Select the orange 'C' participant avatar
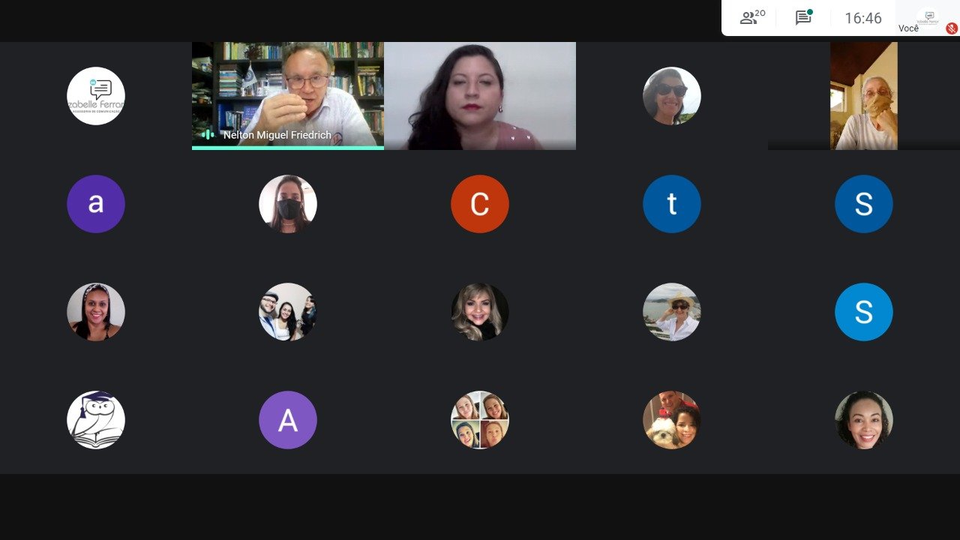The image size is (960, 540). pos(480,204)
